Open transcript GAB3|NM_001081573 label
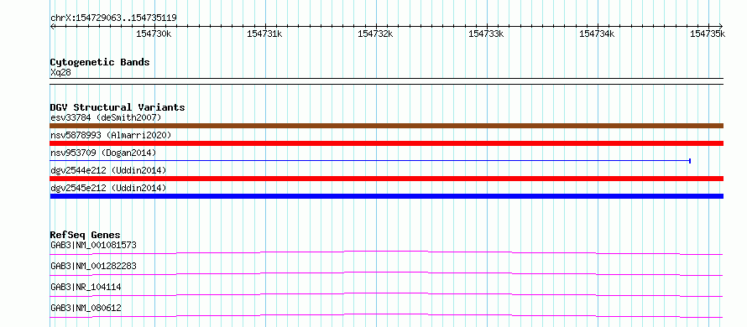Viewport: 747px width, 327px height. (93, 245)
